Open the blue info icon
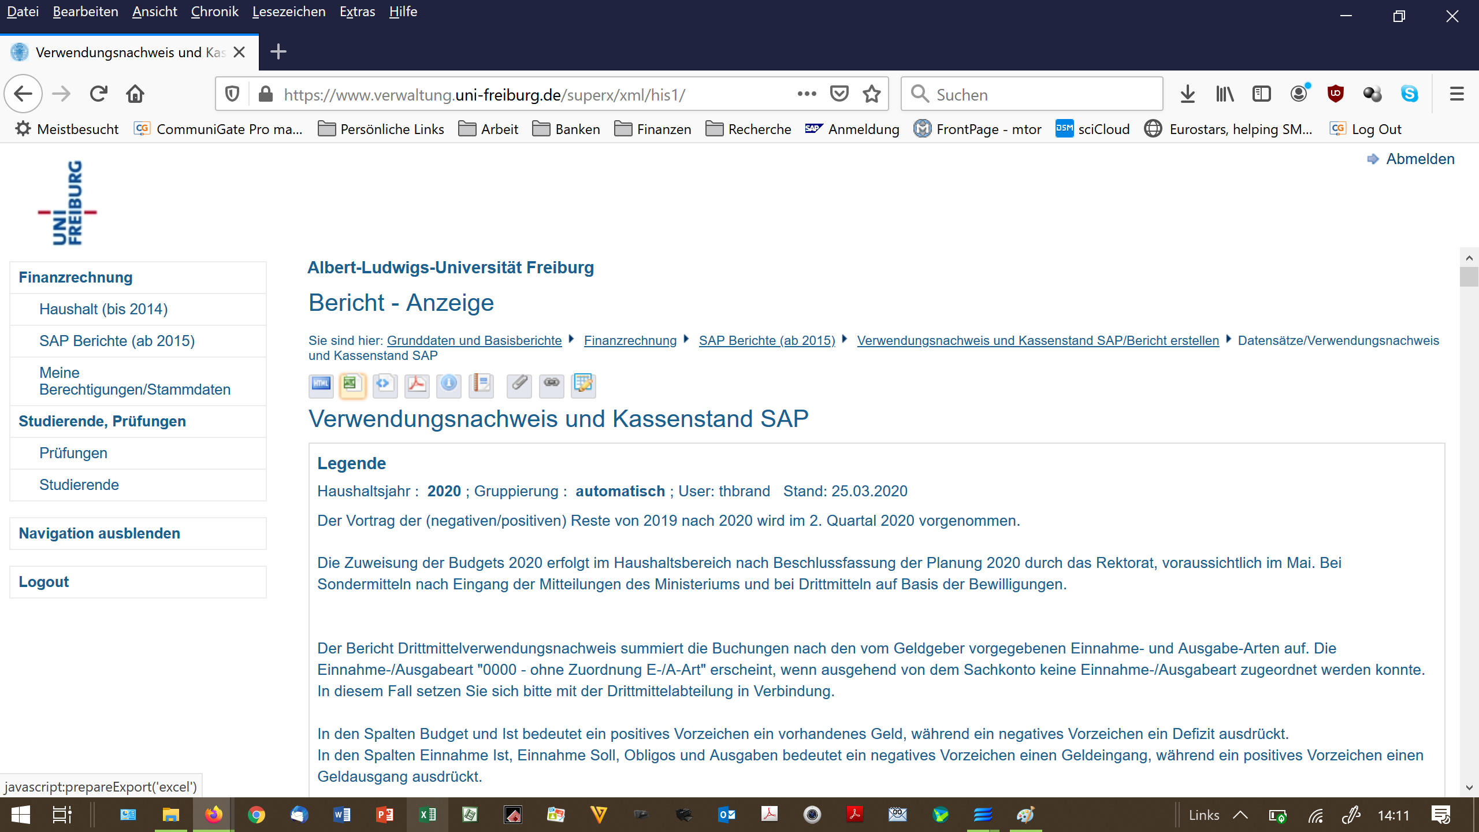The height and width of the screenshot is (832, 1479). [449, 385]
